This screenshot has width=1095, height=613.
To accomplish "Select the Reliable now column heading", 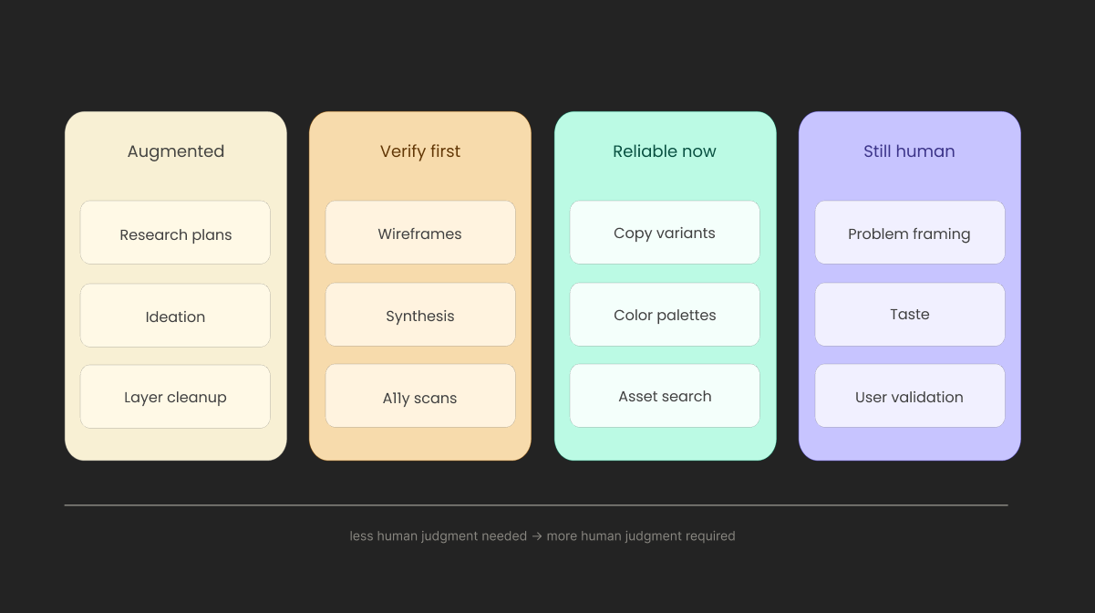I will [665, 151].
